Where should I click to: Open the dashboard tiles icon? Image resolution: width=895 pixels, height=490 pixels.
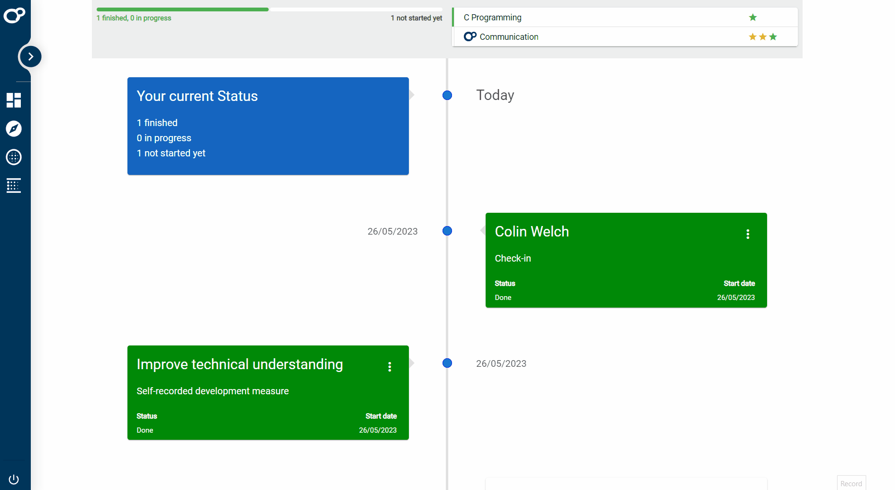pyautogui.click(x=14, y=100)
